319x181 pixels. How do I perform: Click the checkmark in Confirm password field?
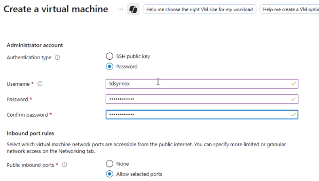[293, 115]
